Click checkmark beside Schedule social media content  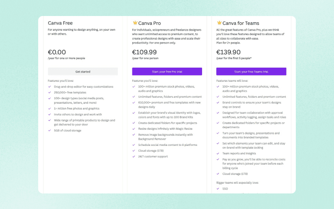tap(134, 145)
